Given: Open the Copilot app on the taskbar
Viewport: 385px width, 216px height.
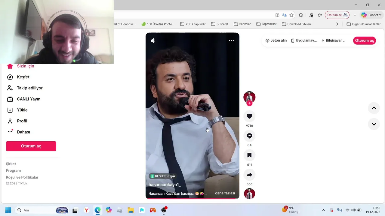Looking at the screenshot, I should 109,210.
